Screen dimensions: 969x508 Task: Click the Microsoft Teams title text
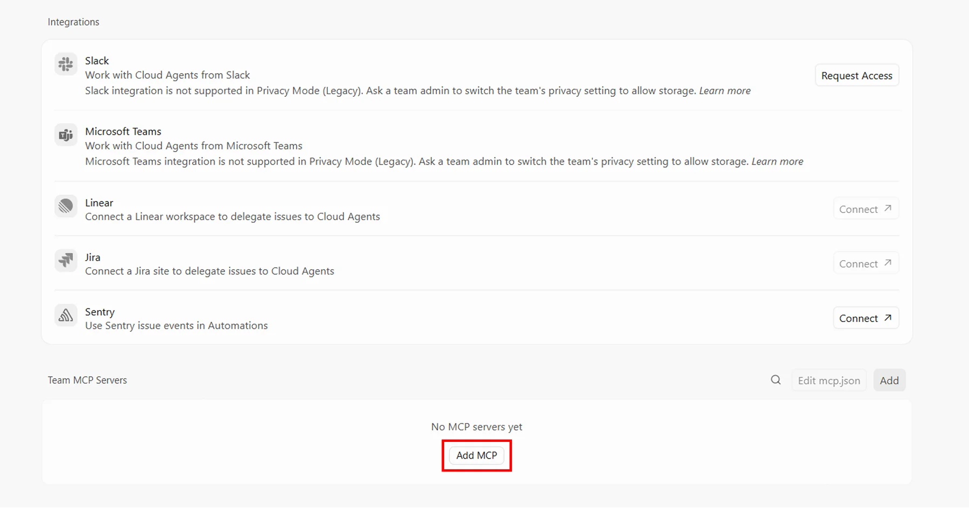coord(123,132)
